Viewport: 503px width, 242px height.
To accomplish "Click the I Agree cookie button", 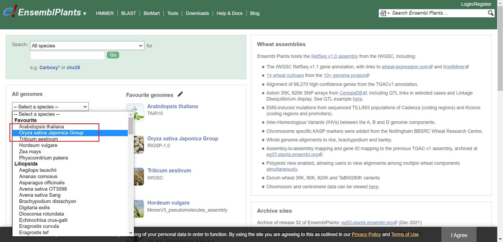I will click(x=459, y=235).
